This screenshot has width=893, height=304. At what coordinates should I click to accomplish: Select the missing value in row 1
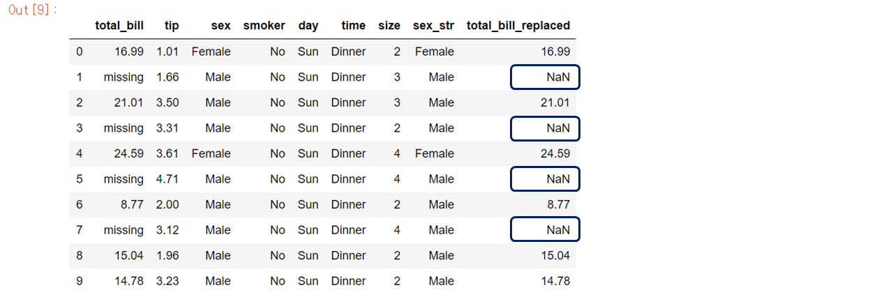(x=123, y=77)
